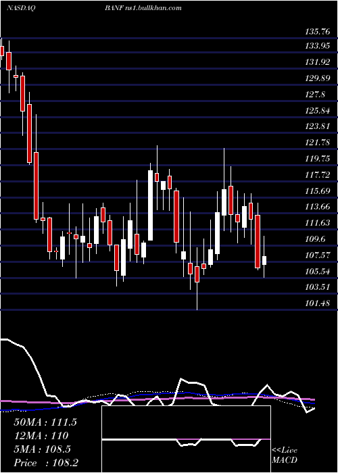Click the 111.63 price axis label

click(x=317, y=223)
